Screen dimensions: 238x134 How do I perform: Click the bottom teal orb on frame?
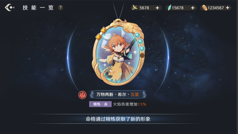[142, 49]
